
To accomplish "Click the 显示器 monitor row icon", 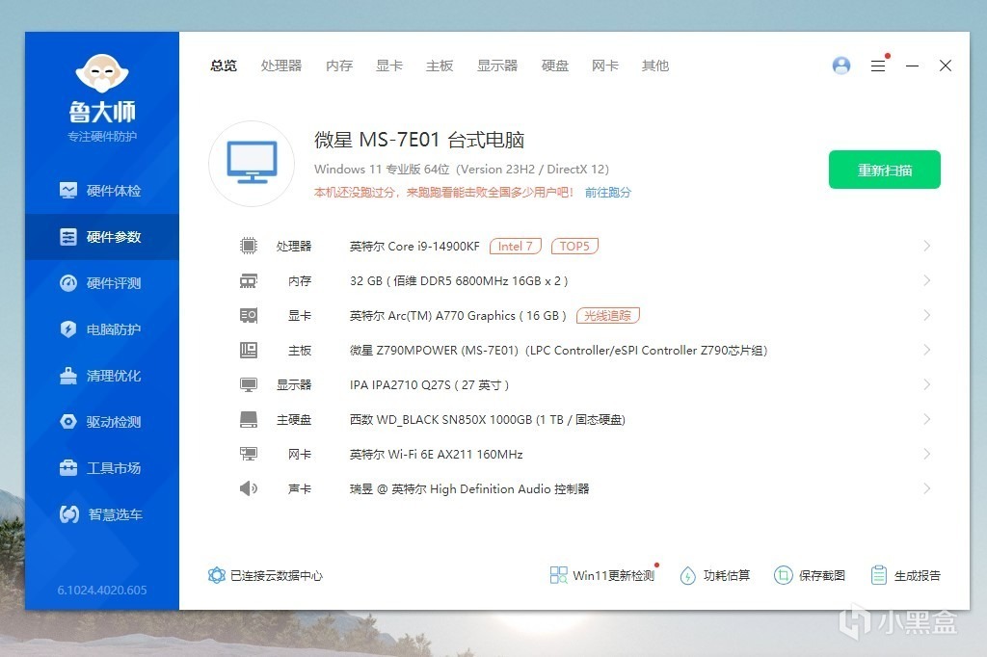I will [x=249, y=384].
